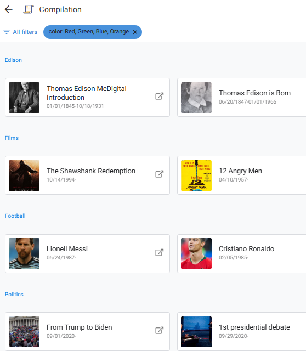
Task: Select the Football category heading
Action: 15,216
